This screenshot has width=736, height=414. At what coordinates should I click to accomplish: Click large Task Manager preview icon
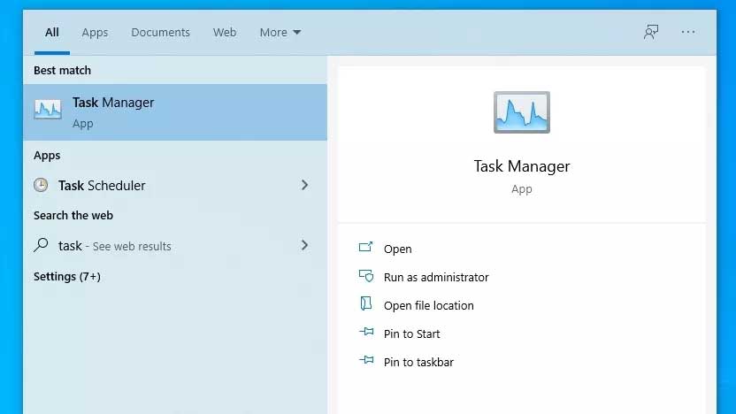522,112
